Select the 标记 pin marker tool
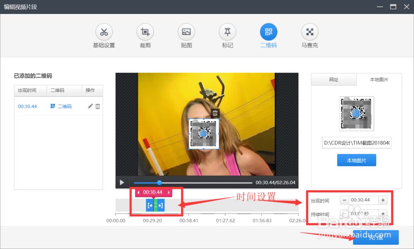 pyautogui.click(x=227, y=32)
